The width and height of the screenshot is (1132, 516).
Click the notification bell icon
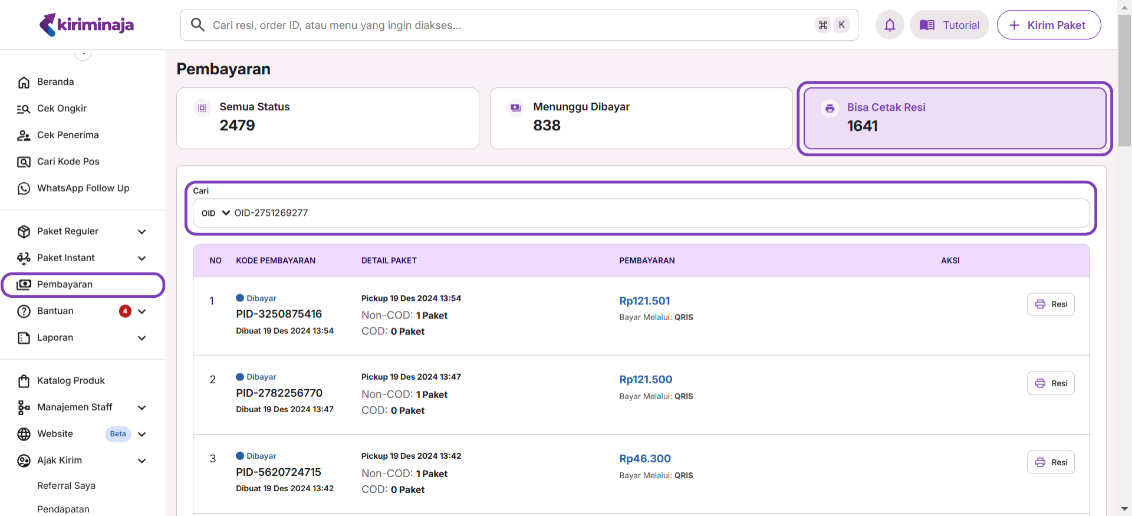click(890, 25)
